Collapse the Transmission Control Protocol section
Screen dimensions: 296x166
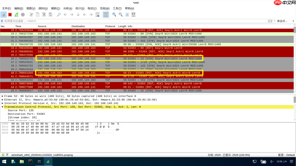click(3, 107)
